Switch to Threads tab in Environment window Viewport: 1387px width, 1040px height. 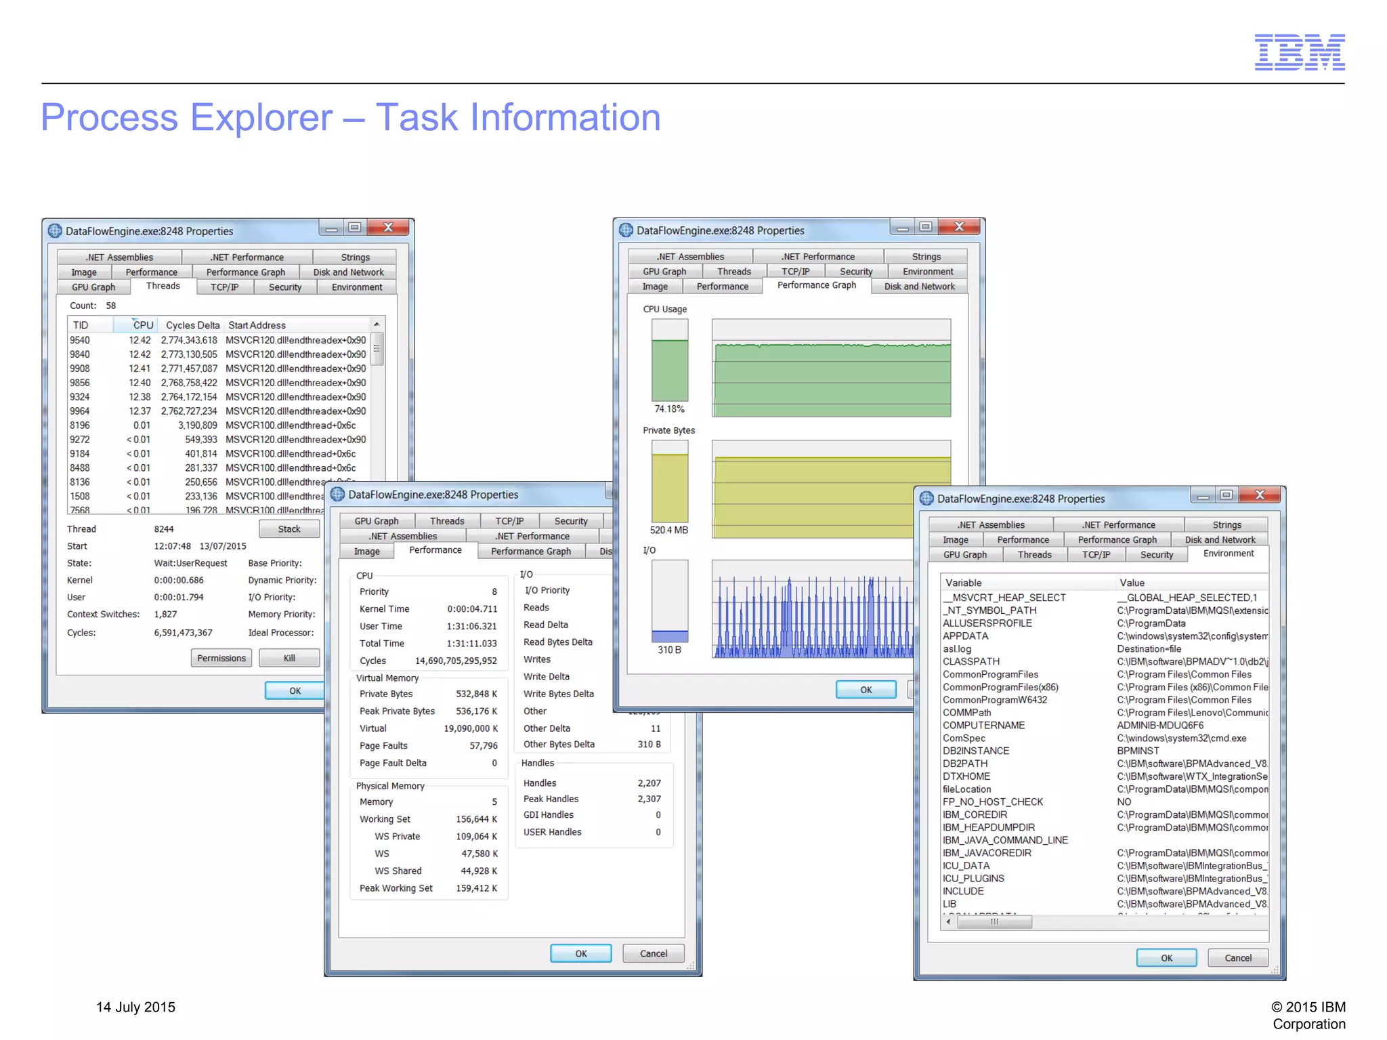[x=1035, y=555]
